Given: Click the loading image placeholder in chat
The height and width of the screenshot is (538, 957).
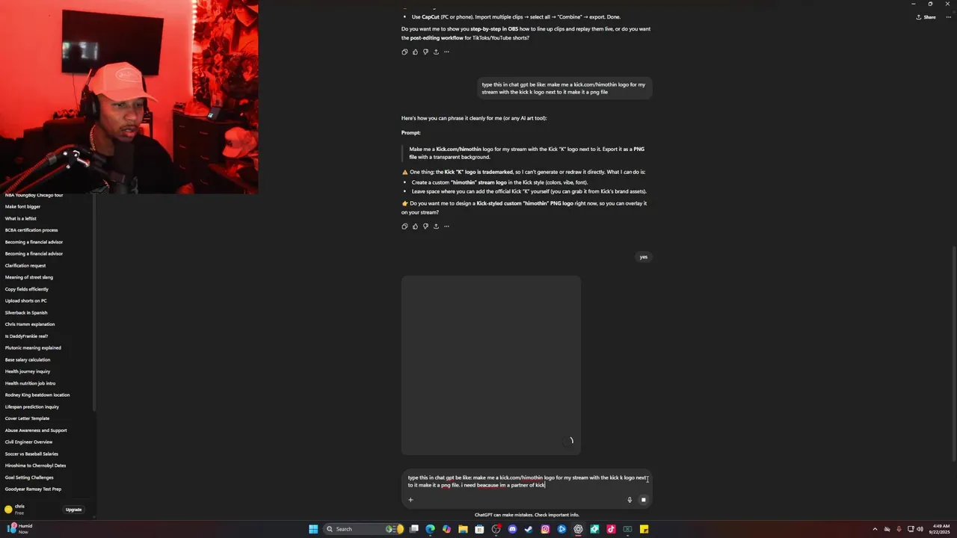Looking at the screenshot, I should pyautogui.click(x=491, y=365).
